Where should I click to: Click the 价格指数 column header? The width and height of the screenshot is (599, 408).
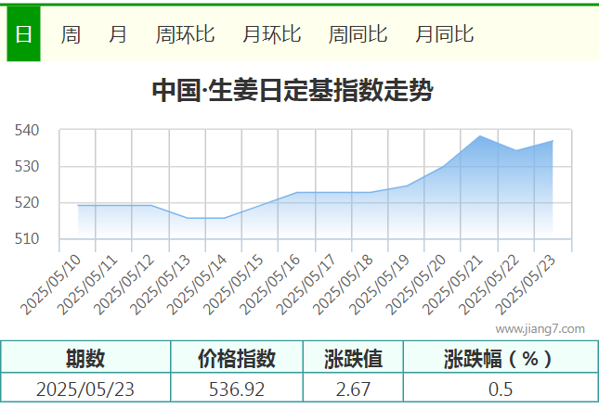tap(237, 358)
